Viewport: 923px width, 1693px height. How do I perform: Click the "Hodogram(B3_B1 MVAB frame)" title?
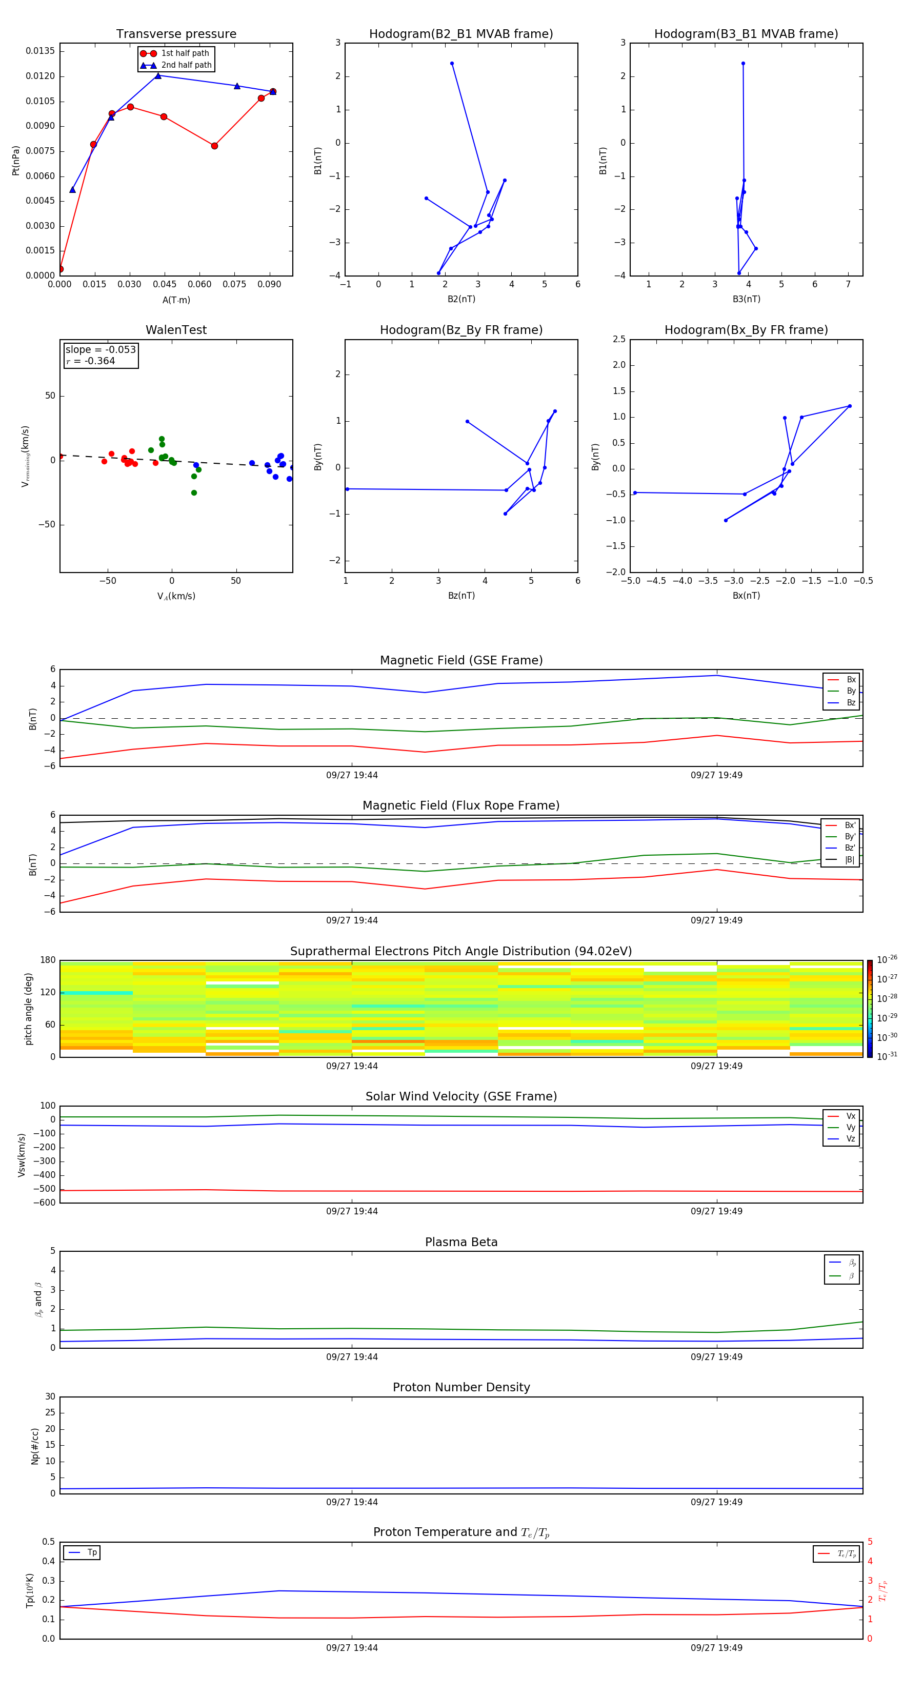[746, 34]
